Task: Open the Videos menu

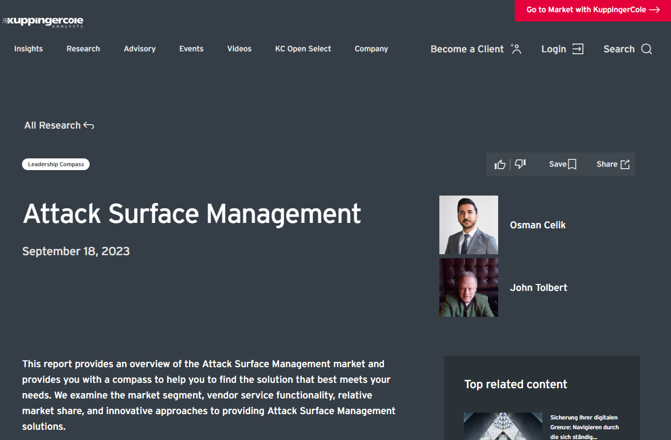Action: coord(239,49)
